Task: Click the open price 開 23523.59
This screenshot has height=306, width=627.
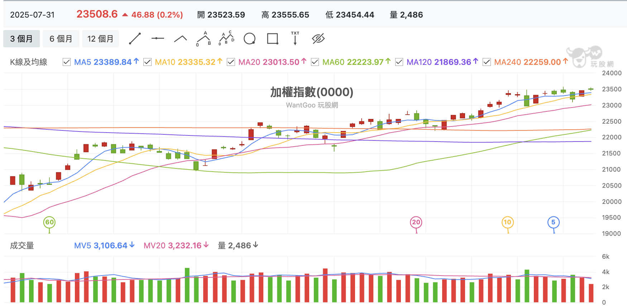Action: click(x=221, y=15)
